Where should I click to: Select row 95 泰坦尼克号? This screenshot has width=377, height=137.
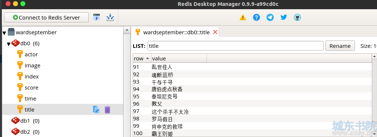click(252, 96)
